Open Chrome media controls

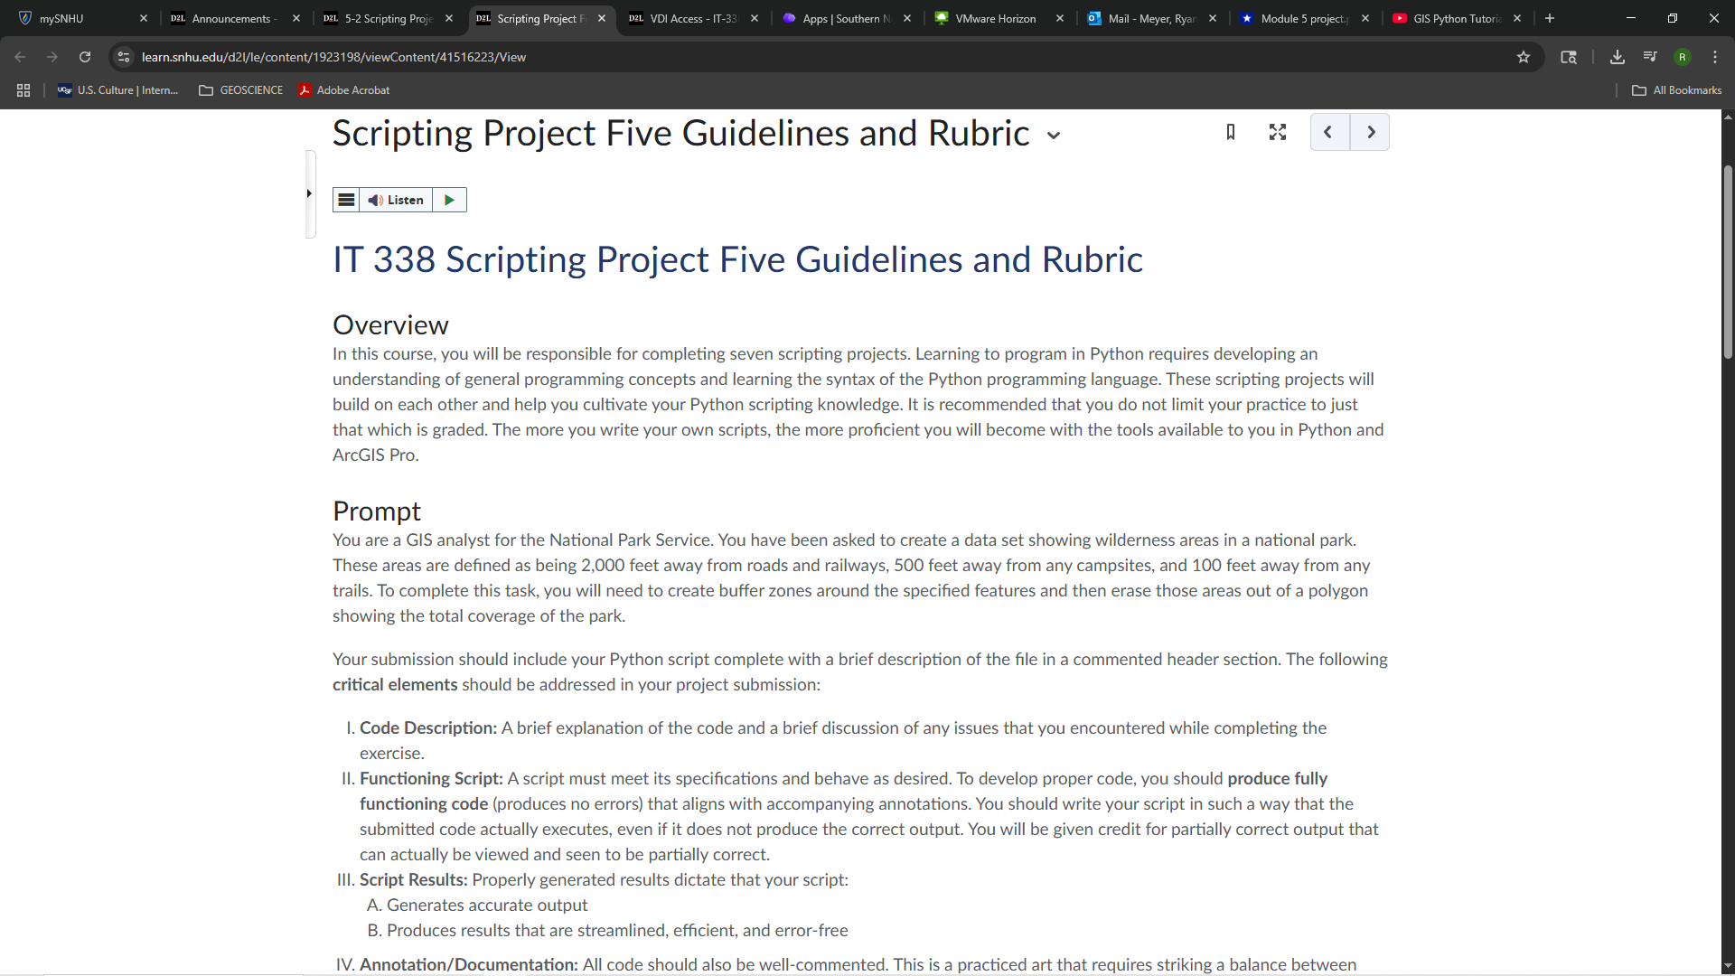coord(1649,56)
